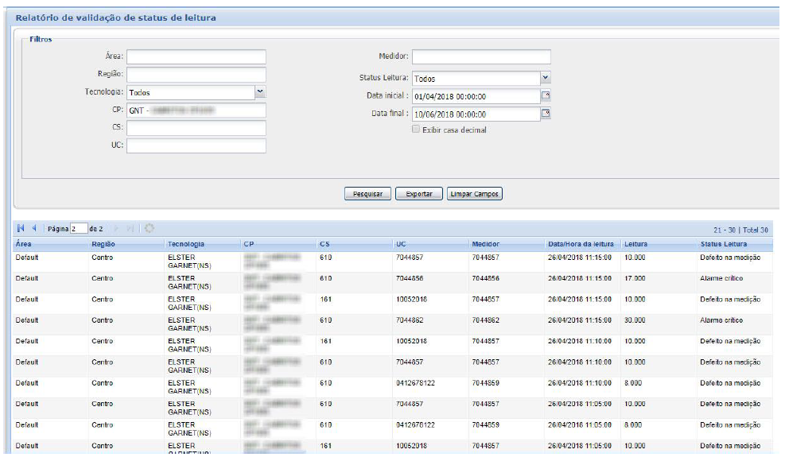Sort grid by Medidor column header

[485, 243]
